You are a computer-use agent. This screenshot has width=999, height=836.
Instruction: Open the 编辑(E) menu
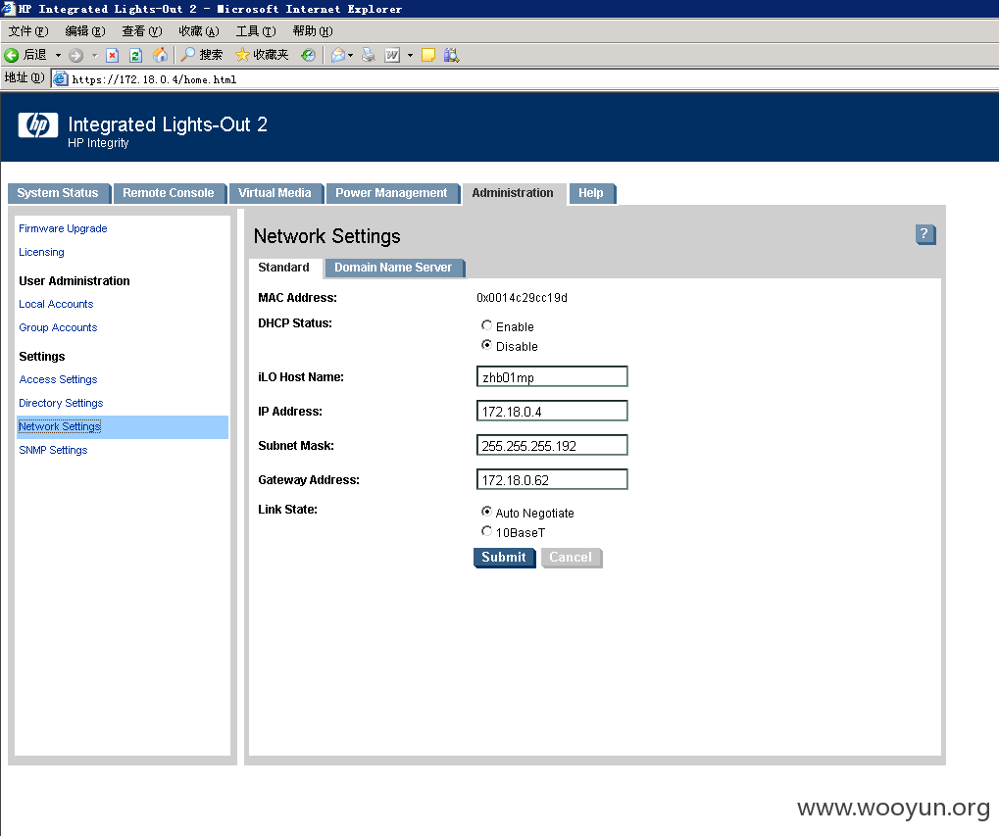point(84,31)
